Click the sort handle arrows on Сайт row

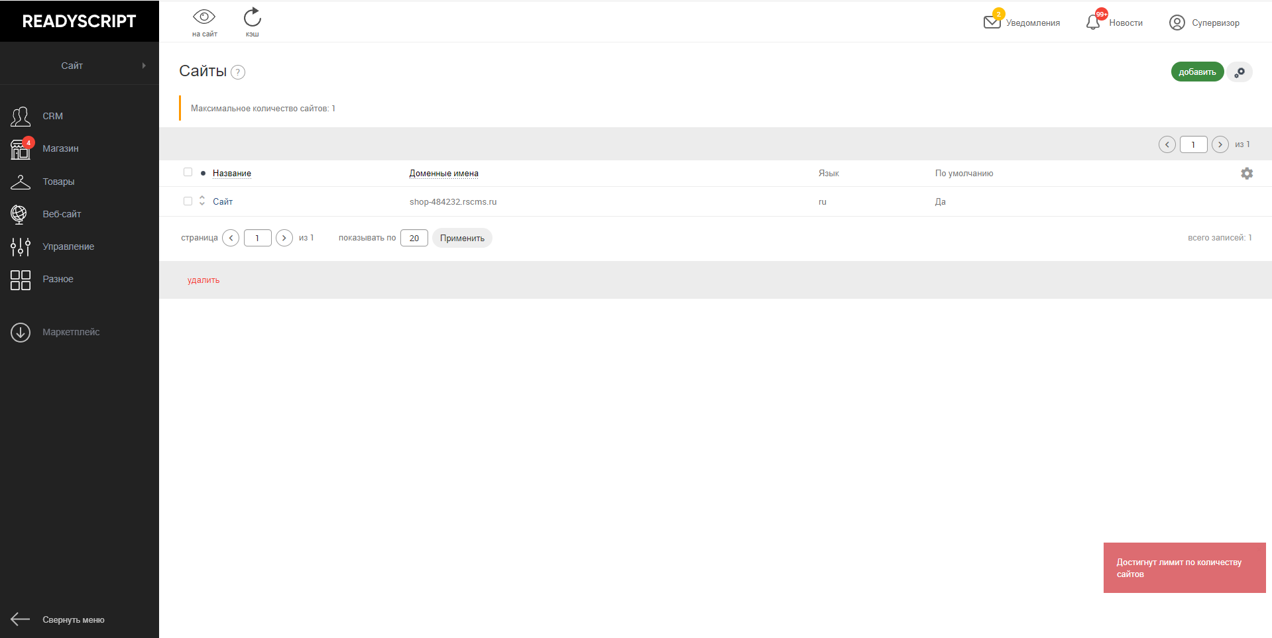click(202, 201)
